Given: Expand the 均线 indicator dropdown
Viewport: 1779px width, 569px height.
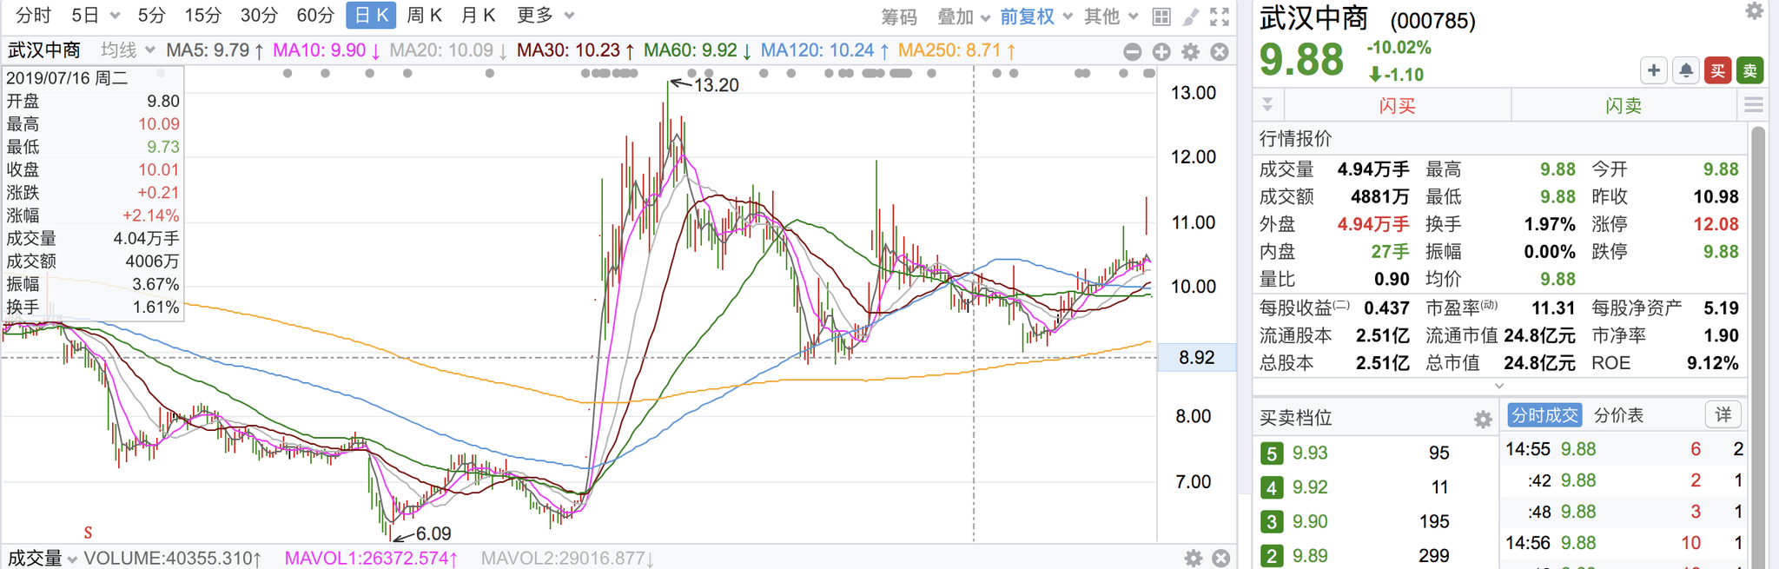Looking at the screenshot, I should coord(128,50).
